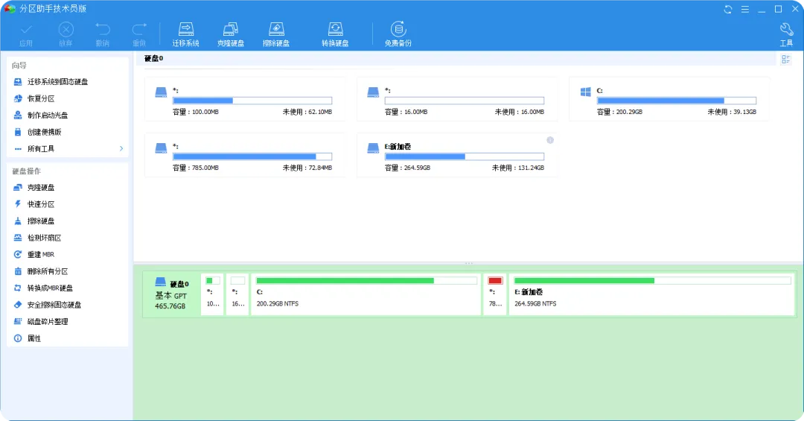Select the 785.00MB partition card
Image resolution: width=804 pixels, height=421 pixels.
[x=245, y=155]
